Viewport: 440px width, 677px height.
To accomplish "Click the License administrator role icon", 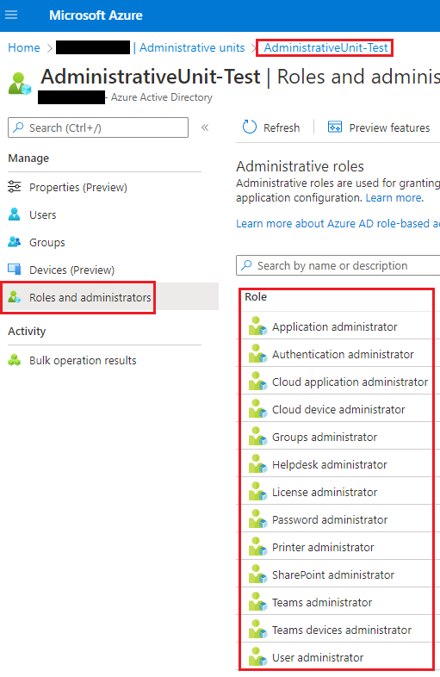I will [257, 492].
